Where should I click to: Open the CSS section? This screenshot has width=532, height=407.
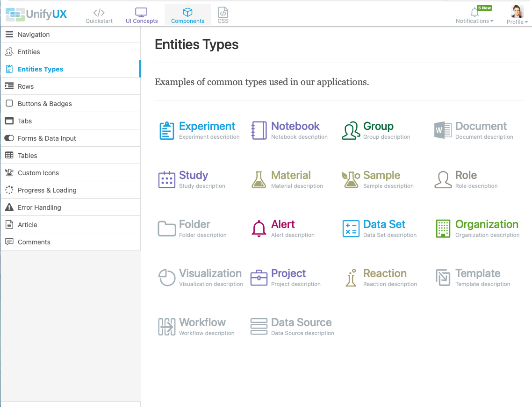click(x=223, y=14)
